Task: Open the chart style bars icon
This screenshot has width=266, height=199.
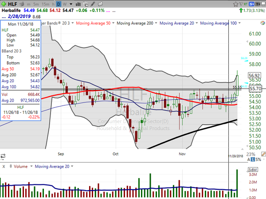Action: pyautogui.click(x=78, y=4)
